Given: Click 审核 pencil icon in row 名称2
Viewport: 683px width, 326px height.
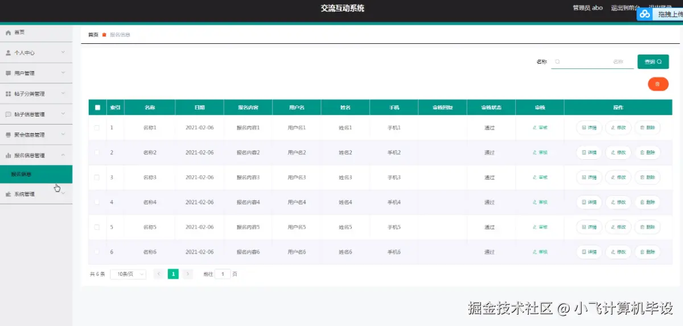Looking at the screenshot, I should click(x=534, y=152).
